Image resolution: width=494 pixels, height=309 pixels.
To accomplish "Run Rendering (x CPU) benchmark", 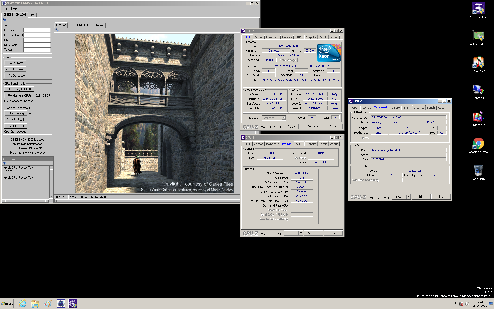I will click(19, 96).
